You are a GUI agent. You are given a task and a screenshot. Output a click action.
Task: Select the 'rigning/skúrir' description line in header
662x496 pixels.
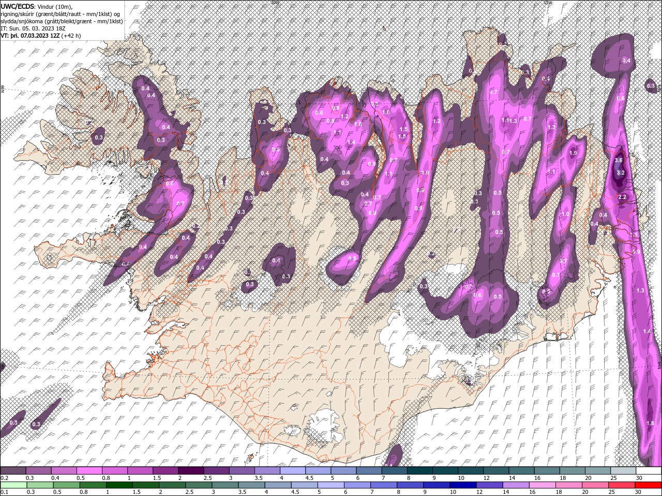[x=60, y=14]
